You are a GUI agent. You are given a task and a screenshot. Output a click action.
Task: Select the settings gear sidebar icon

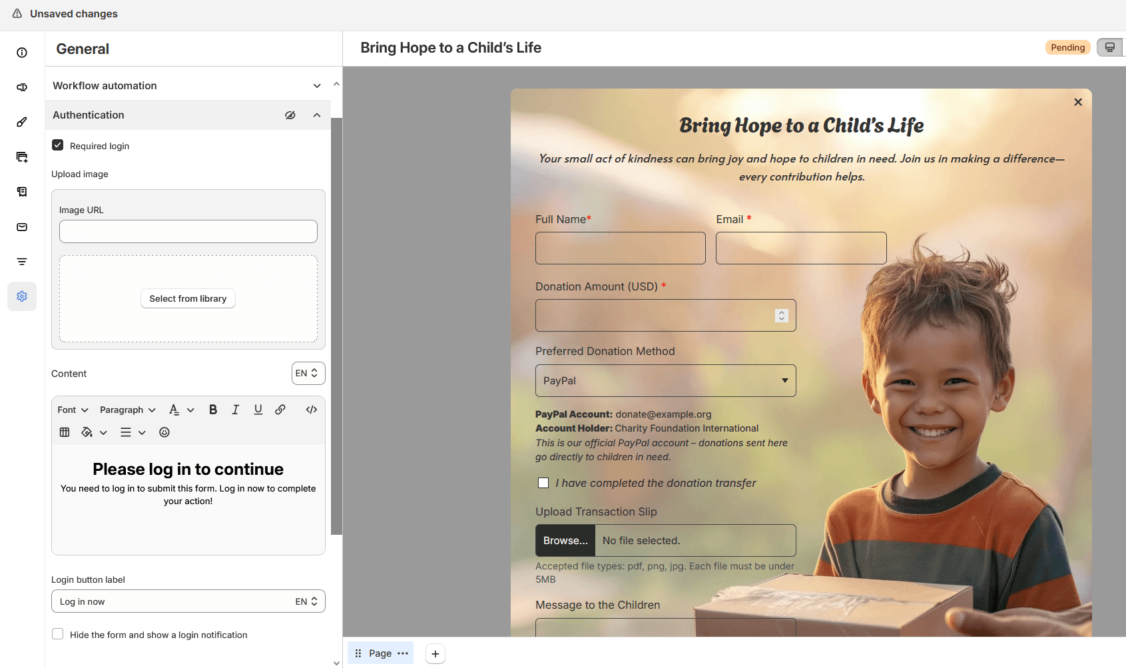click(x=22, y=296)
